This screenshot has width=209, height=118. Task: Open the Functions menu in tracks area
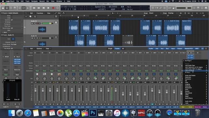pyautogui.click(x=40, y=13)
